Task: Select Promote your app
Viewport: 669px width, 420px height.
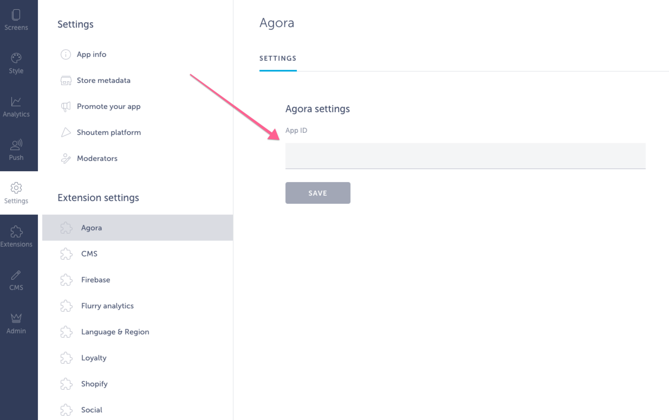Action: click(108, 106)
